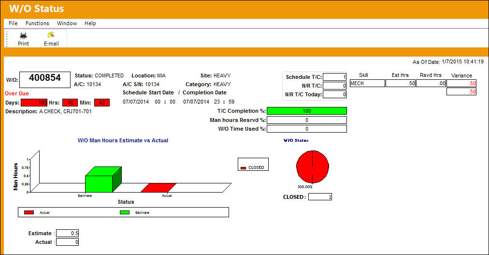This screenshot has width=489, height=255.
Task: Click the Print printer icon
Action: click(23, 35)
